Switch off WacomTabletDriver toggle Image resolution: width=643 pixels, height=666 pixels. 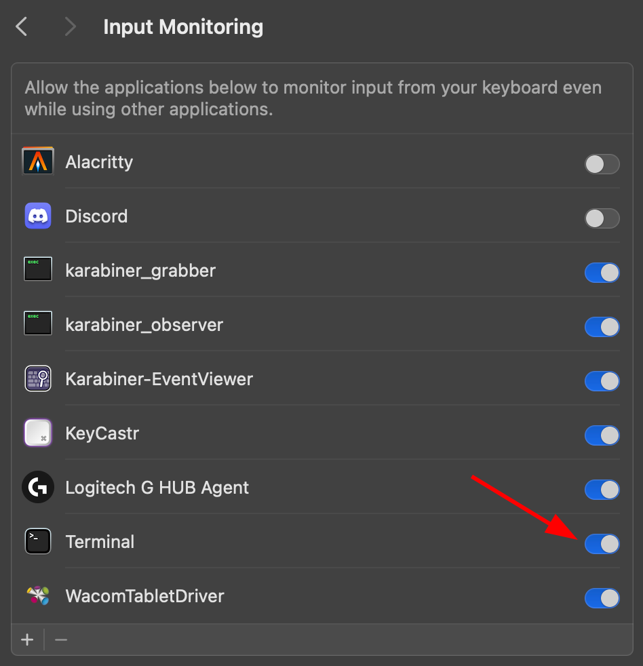click(x=602, y=598)
